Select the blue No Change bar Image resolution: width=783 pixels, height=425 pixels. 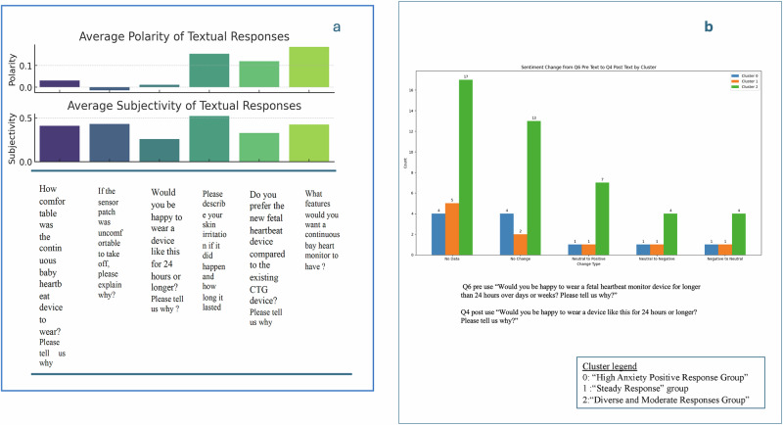tap(507, 234)
